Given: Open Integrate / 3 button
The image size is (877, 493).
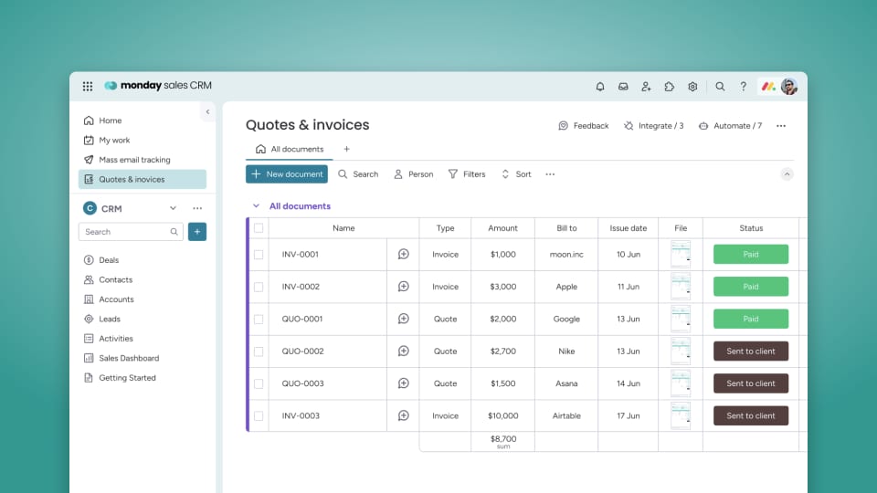Looking at the screenshot, I should point(653,126).
